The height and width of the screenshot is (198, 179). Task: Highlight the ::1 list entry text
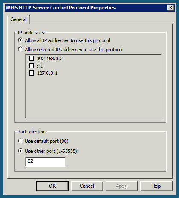[x=40, y=66]
